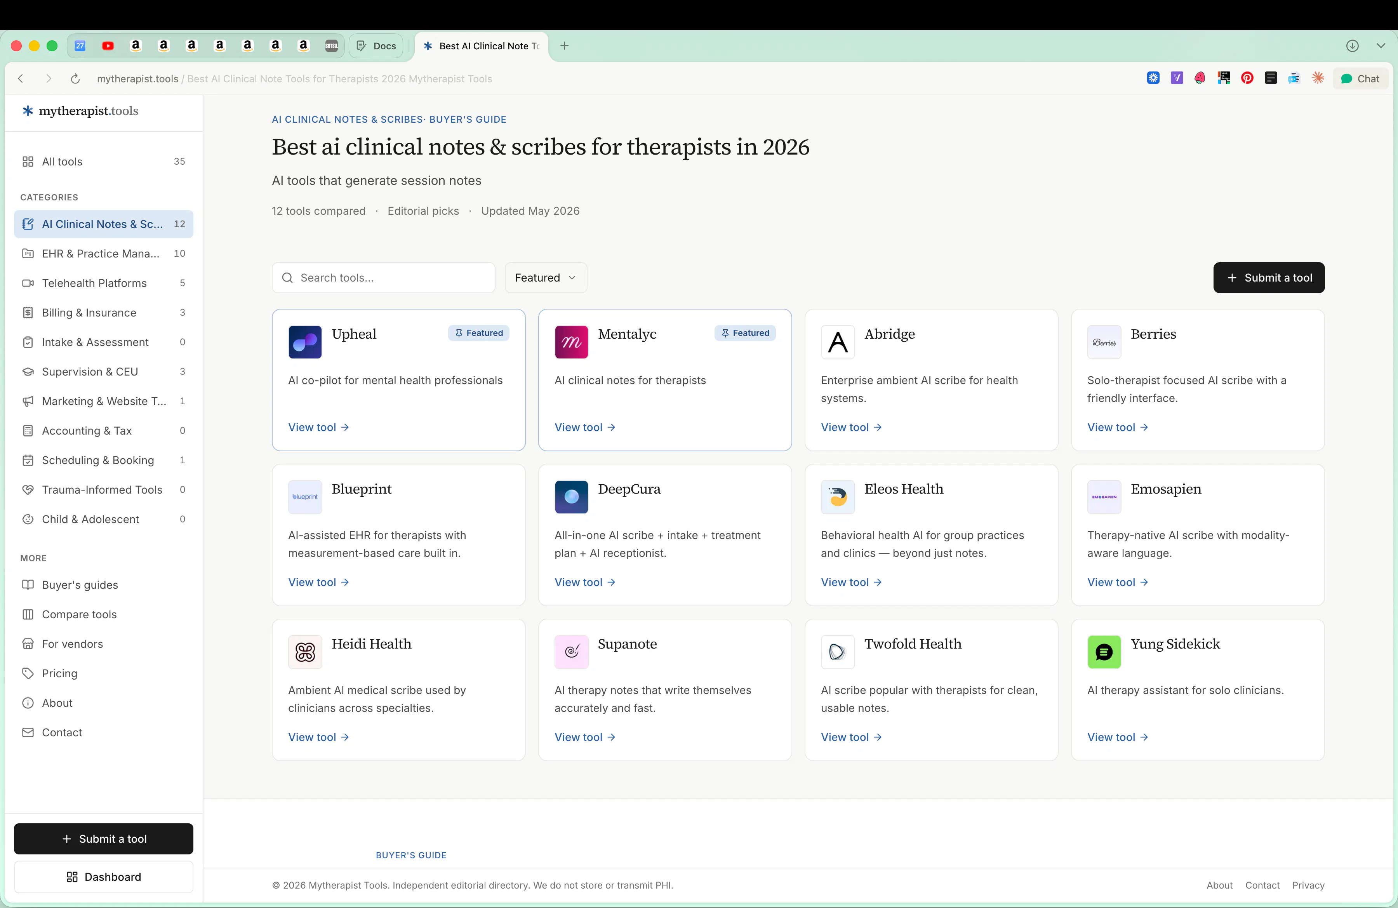Open the EHR & Practice Mana... category
The image size is (1398, 908).
point(103,254)
